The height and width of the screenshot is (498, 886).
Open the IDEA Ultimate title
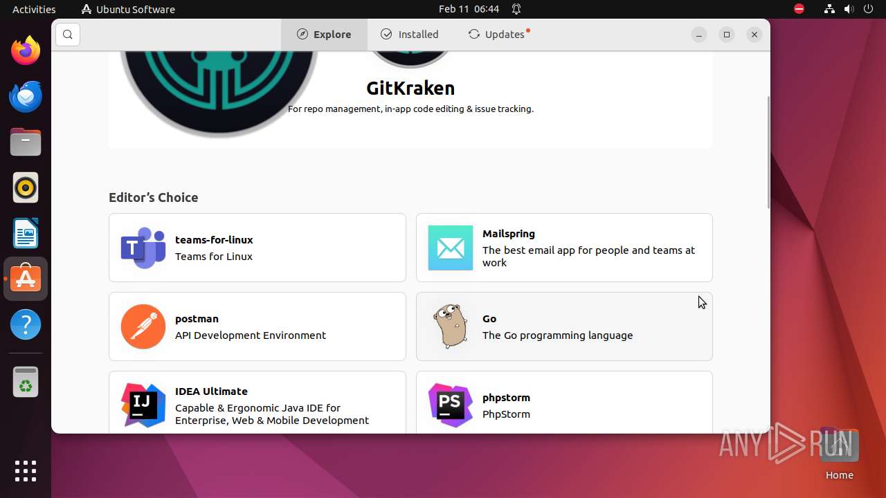(211, 391)
